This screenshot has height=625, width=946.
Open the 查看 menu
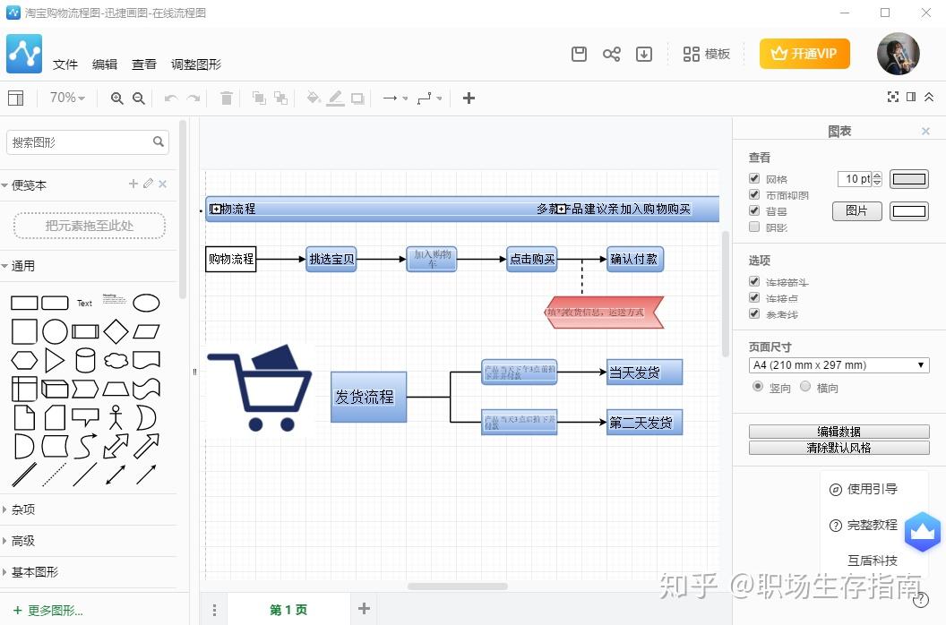(x=144, y=64)
